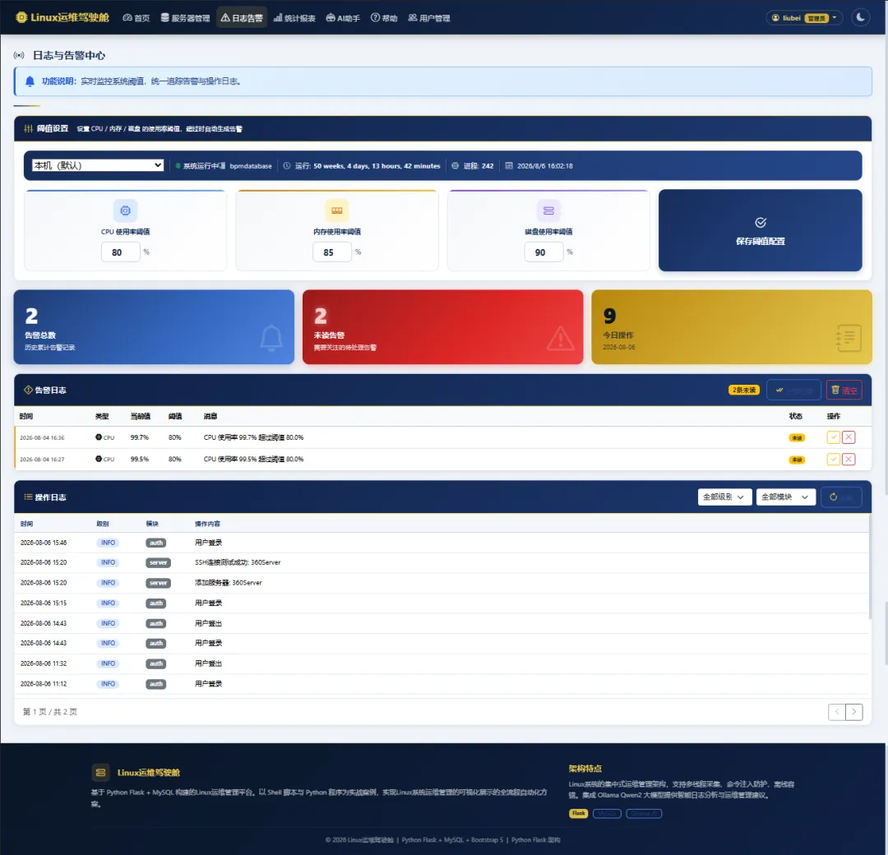Click the sliders icon next to 阈值设置

(28, 128)
